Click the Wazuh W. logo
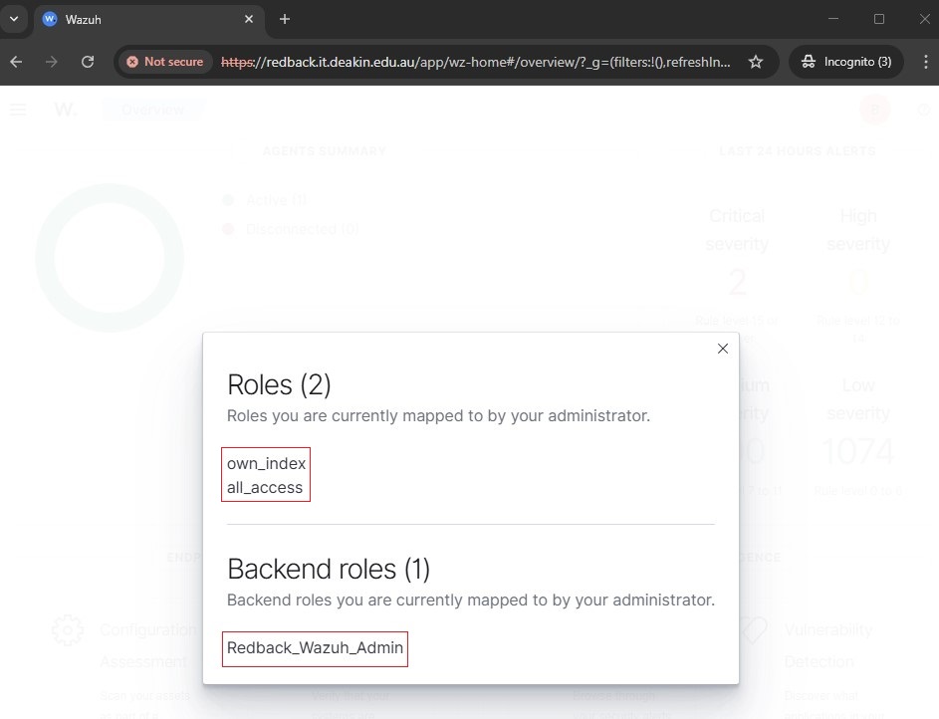The height and width of the screenshot is (719, 939). [65, 110]
